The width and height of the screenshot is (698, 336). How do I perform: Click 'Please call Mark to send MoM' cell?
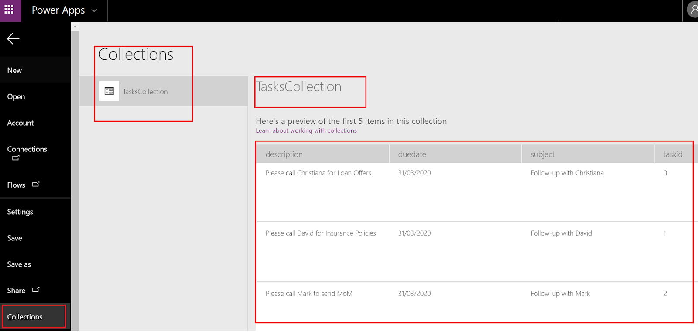[x=309, y=293]
